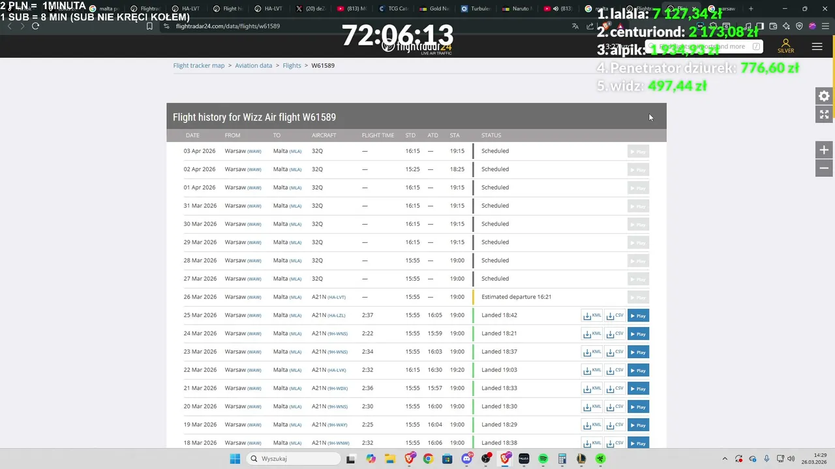This screenshot has width=835, height=469.
Task: Click the STATUS column header
Action: (x=491, y=135)
